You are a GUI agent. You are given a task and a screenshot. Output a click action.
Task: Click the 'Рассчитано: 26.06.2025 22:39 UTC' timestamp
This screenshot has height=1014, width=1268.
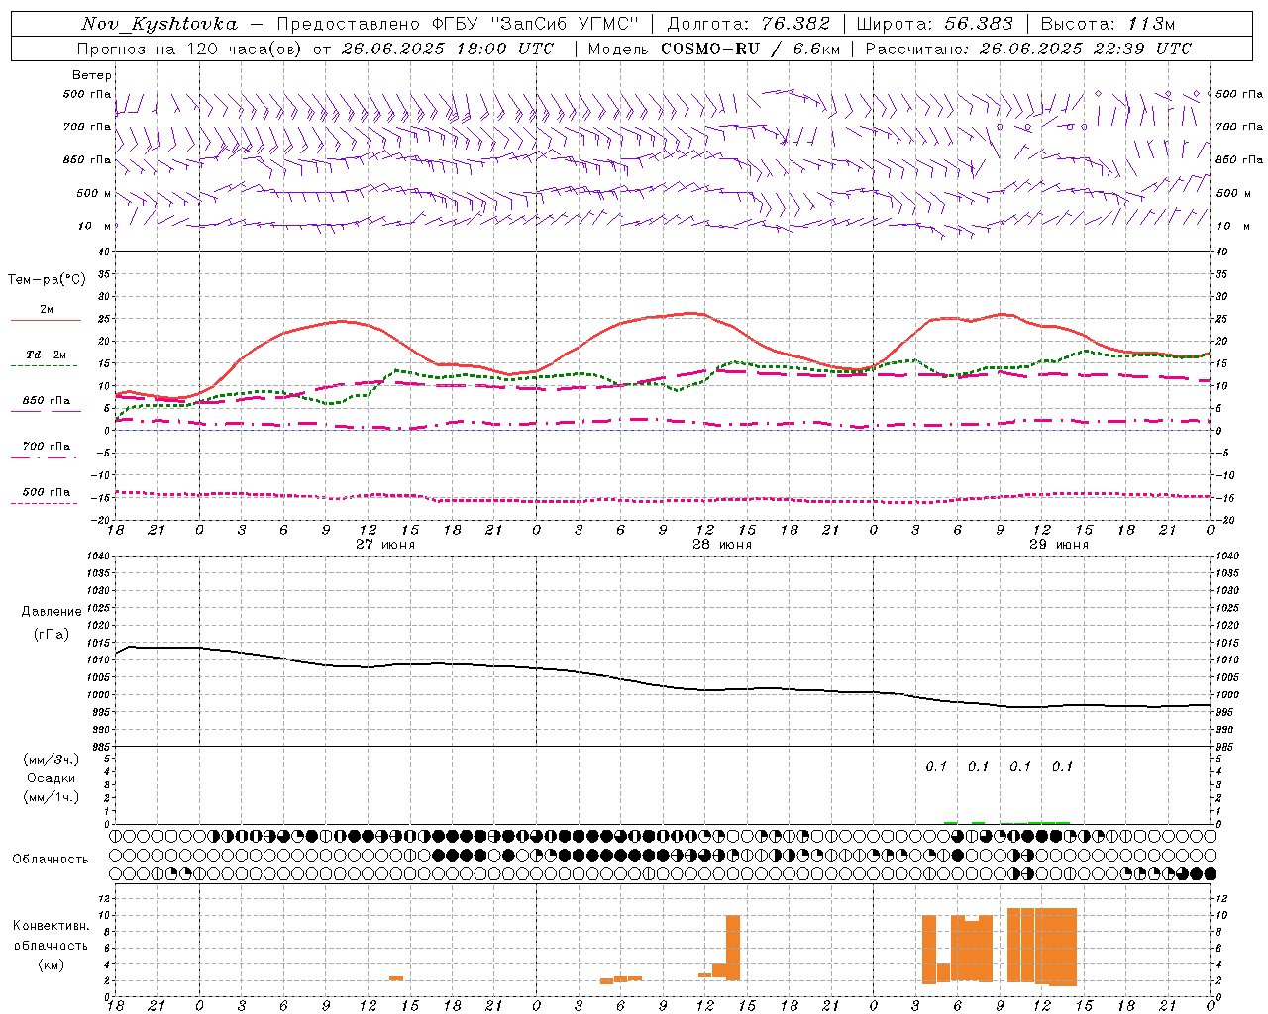tap(1028, 49)
